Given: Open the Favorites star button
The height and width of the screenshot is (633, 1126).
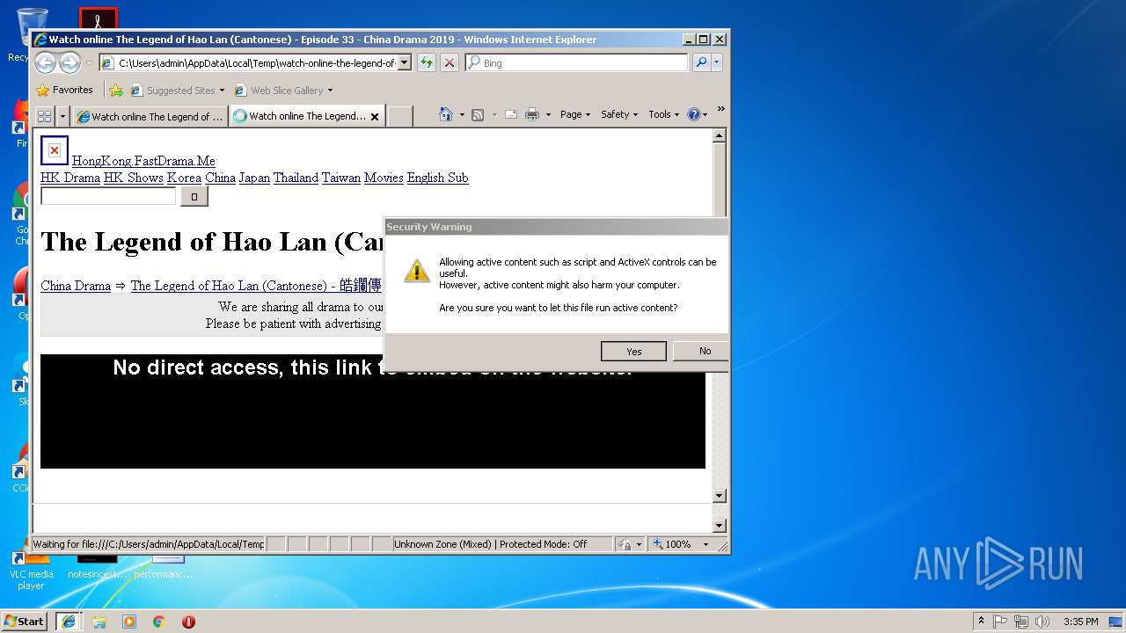Looking at the screenshot, I should pos(64,90).
